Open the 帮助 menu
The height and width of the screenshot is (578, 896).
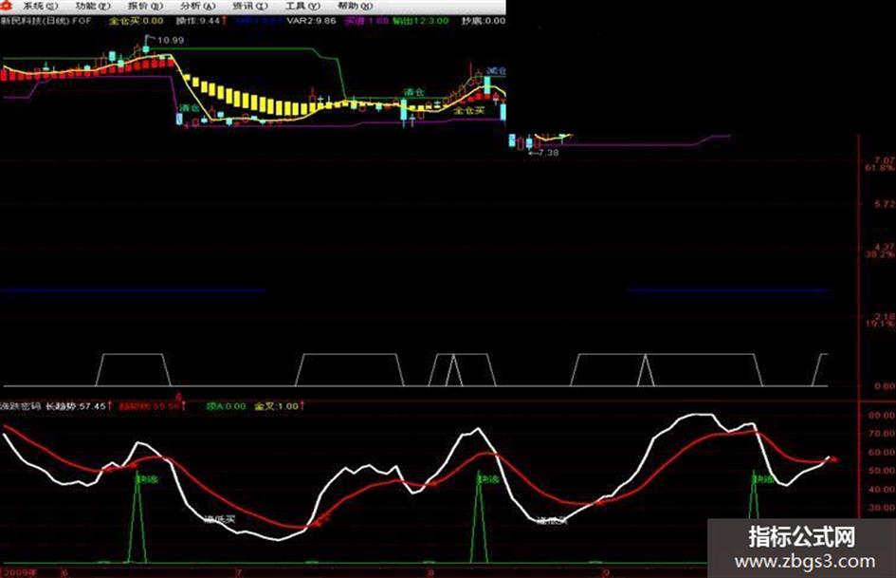click(x=356, y=6)
